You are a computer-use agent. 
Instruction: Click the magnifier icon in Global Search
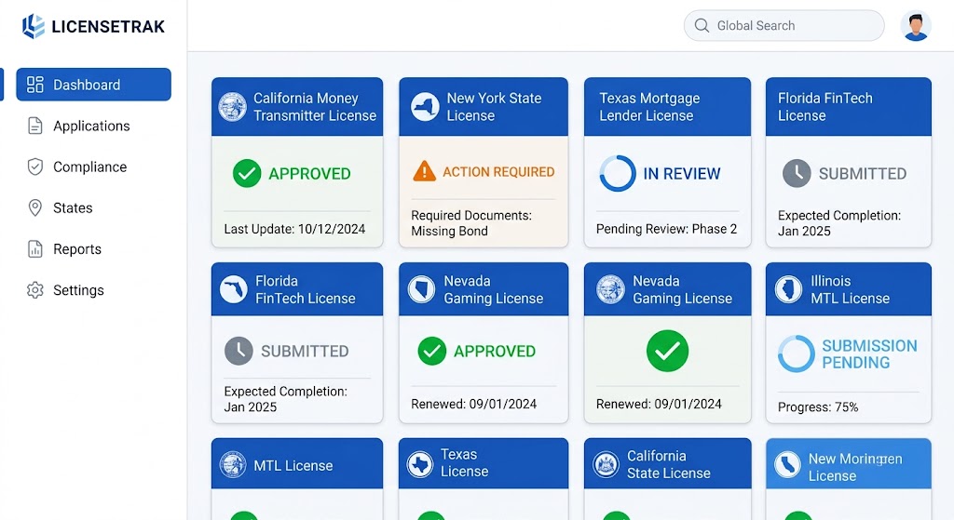coord(702,25)
